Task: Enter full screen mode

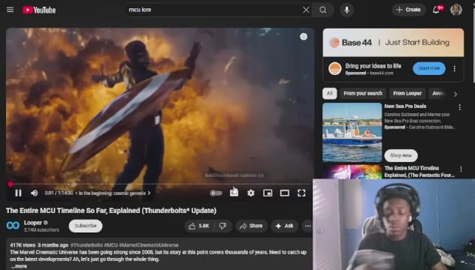Action: coord(301,193)
